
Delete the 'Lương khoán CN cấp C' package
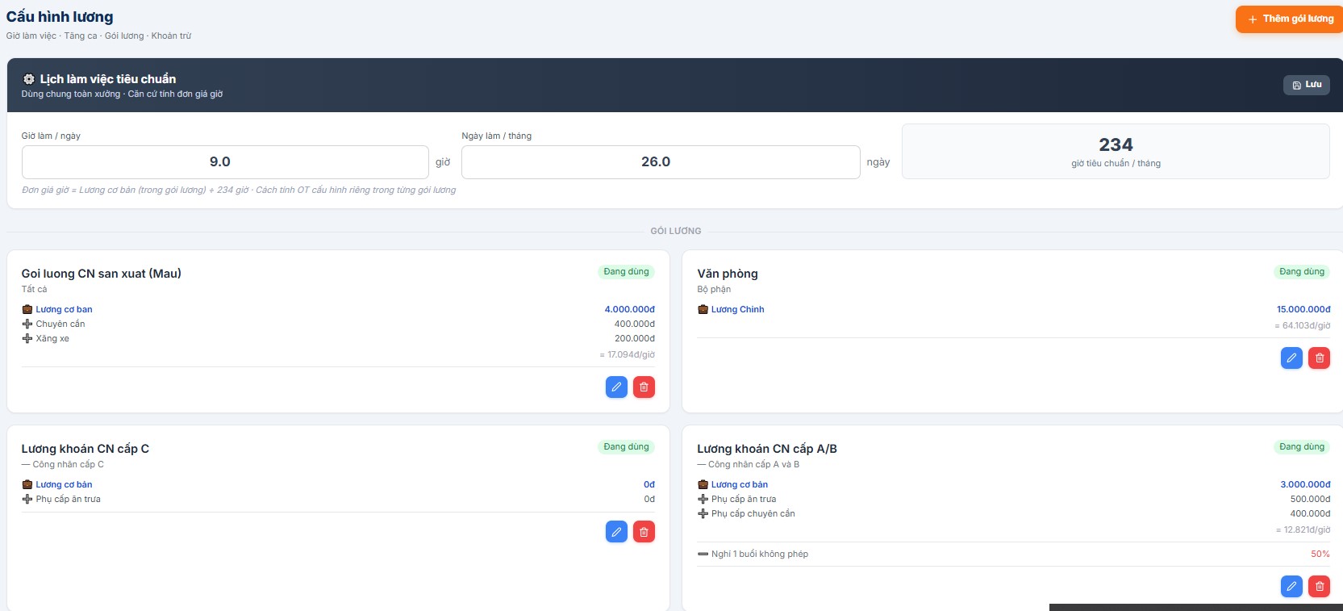pos(644,532)
